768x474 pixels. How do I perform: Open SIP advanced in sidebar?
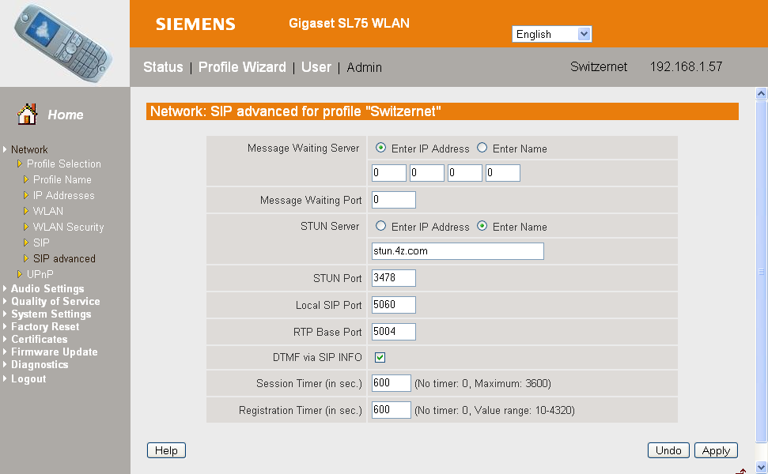tap(64, 258)
